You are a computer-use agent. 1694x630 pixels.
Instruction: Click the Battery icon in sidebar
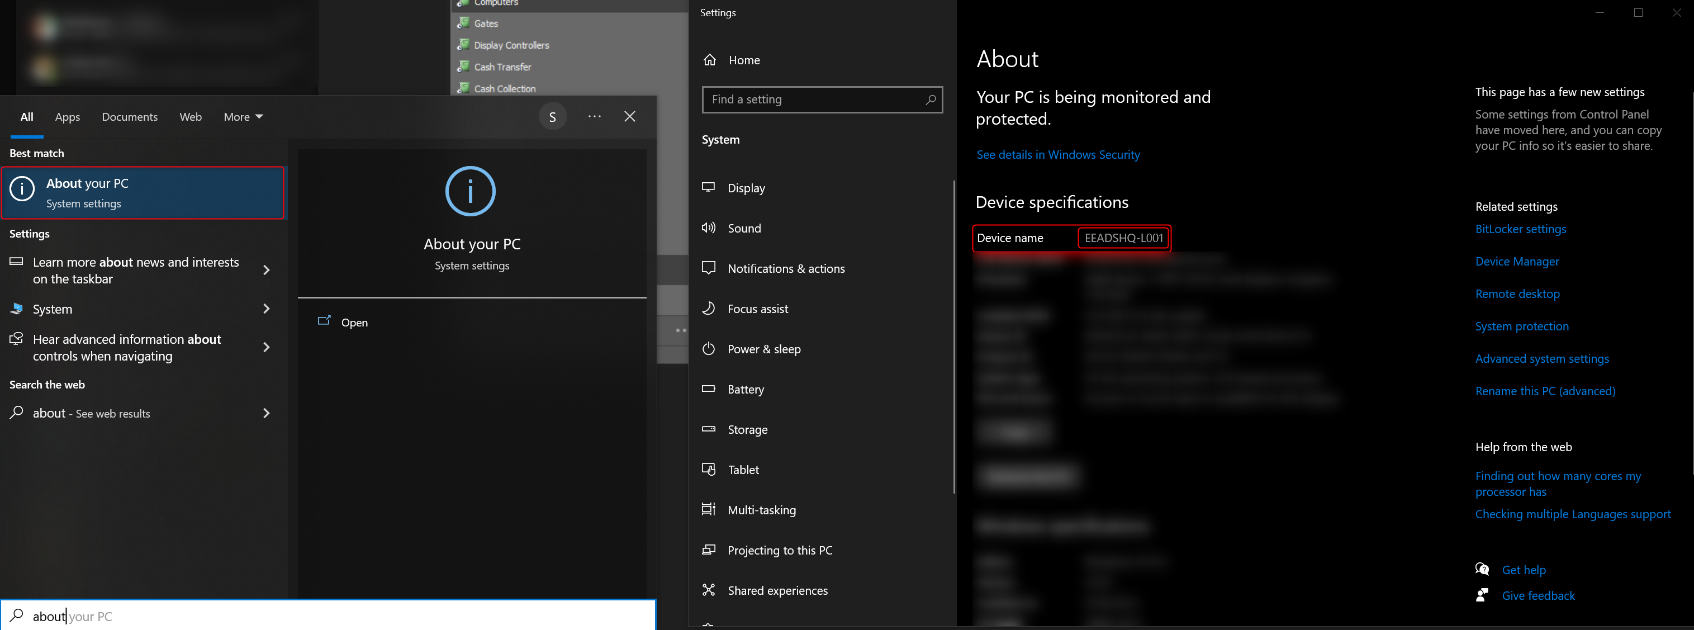point(708,389)
